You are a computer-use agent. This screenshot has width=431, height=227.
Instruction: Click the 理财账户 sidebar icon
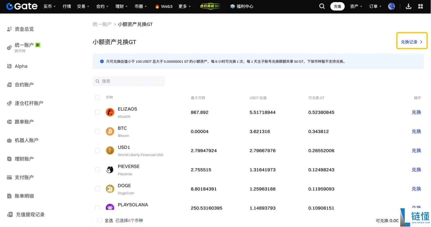(9, 159)
